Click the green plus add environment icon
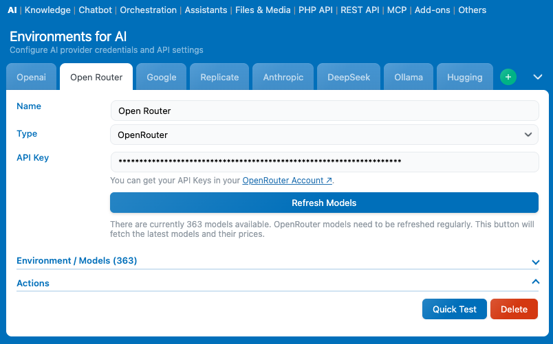This screenshot has height=344, width=553. click(508, 77)
